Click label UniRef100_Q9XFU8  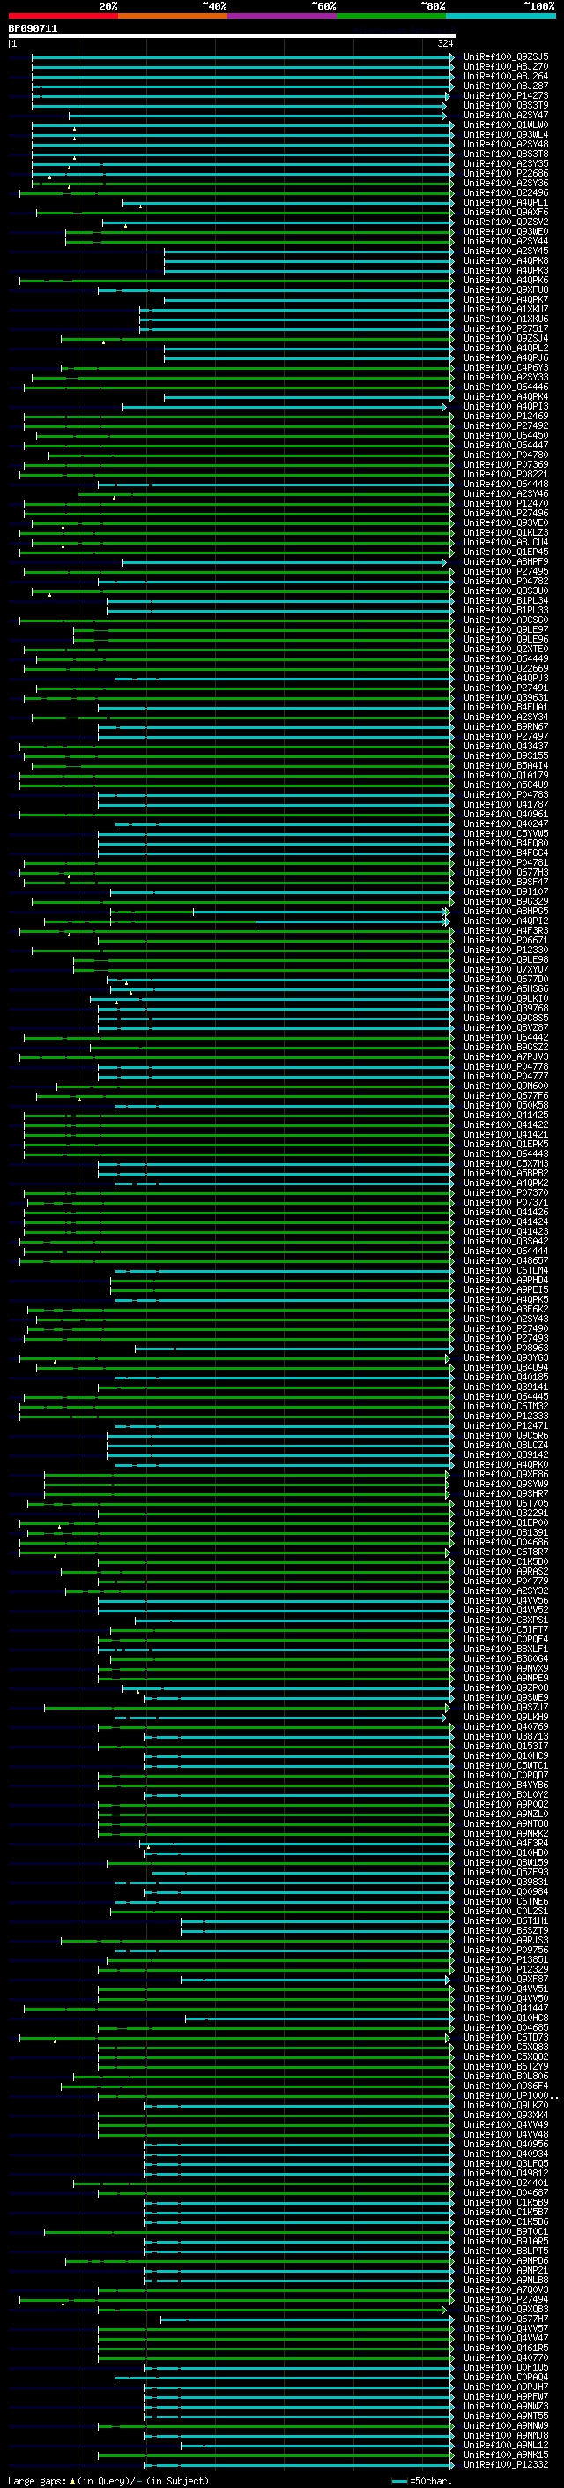click(506, 289)
